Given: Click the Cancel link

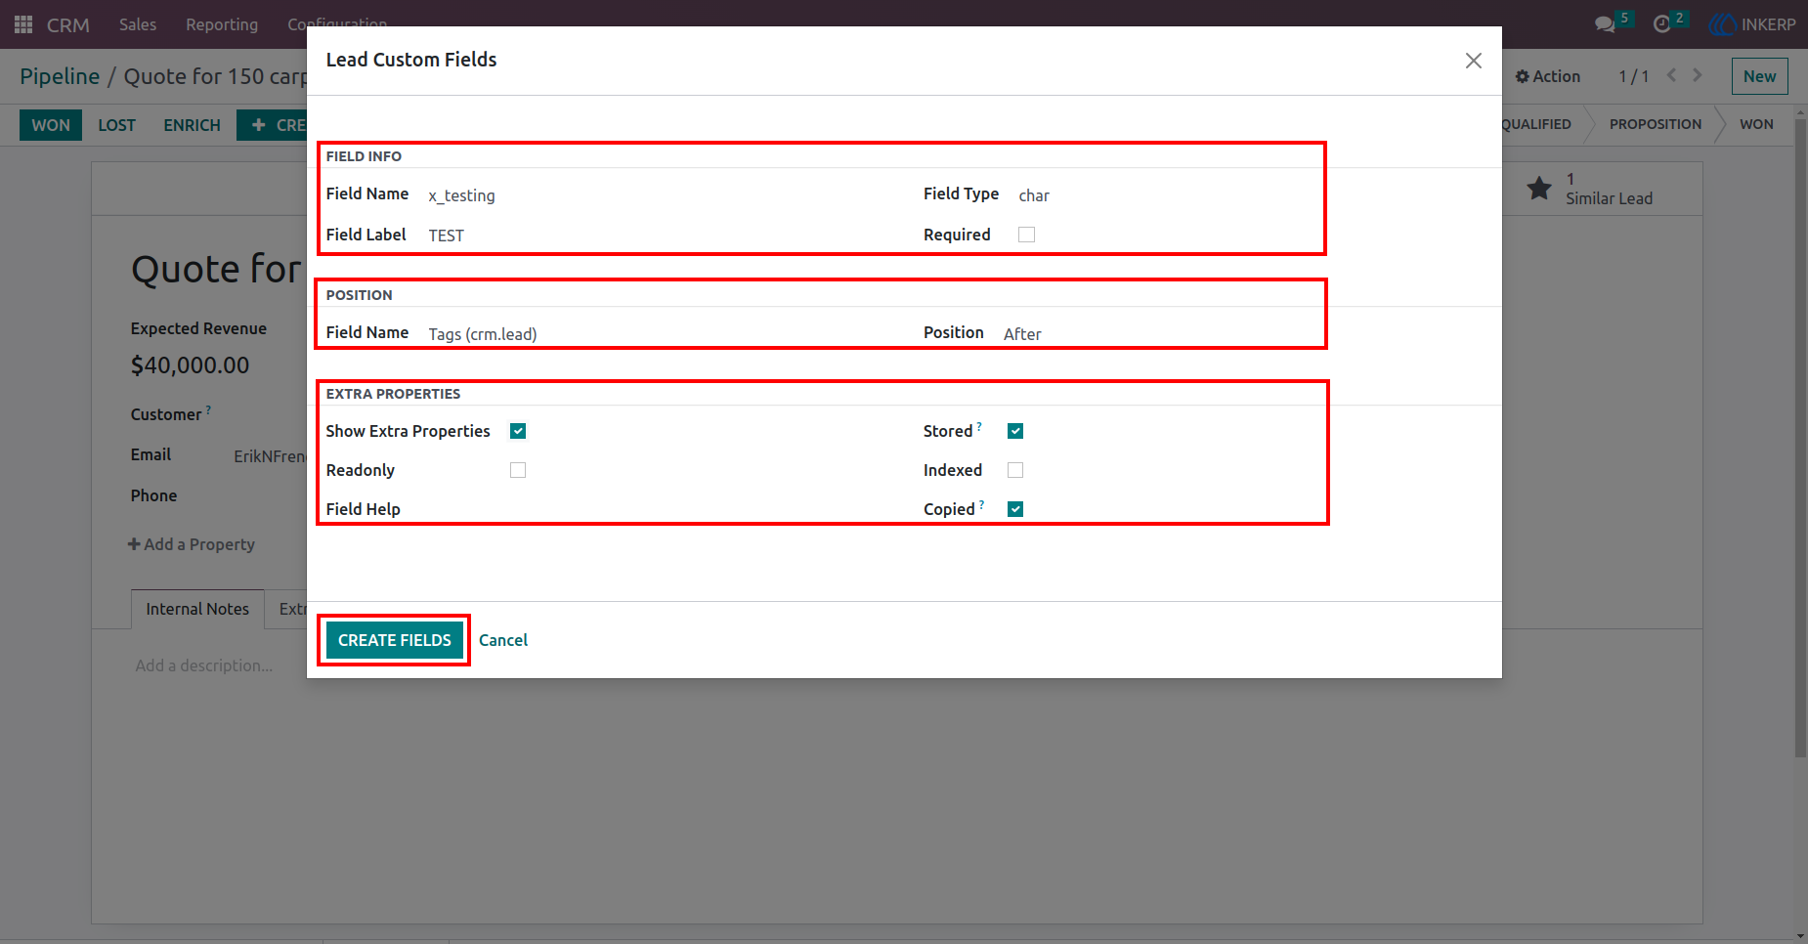Looking at the screenshot, I should click(503, 640).
